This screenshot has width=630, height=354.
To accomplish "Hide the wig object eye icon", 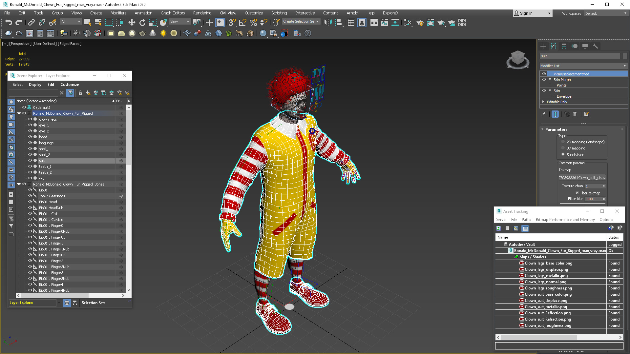I will click(x=30, y=178).
